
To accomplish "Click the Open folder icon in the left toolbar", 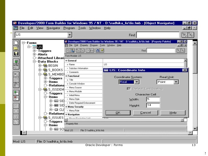I will (x=16, y=48).
